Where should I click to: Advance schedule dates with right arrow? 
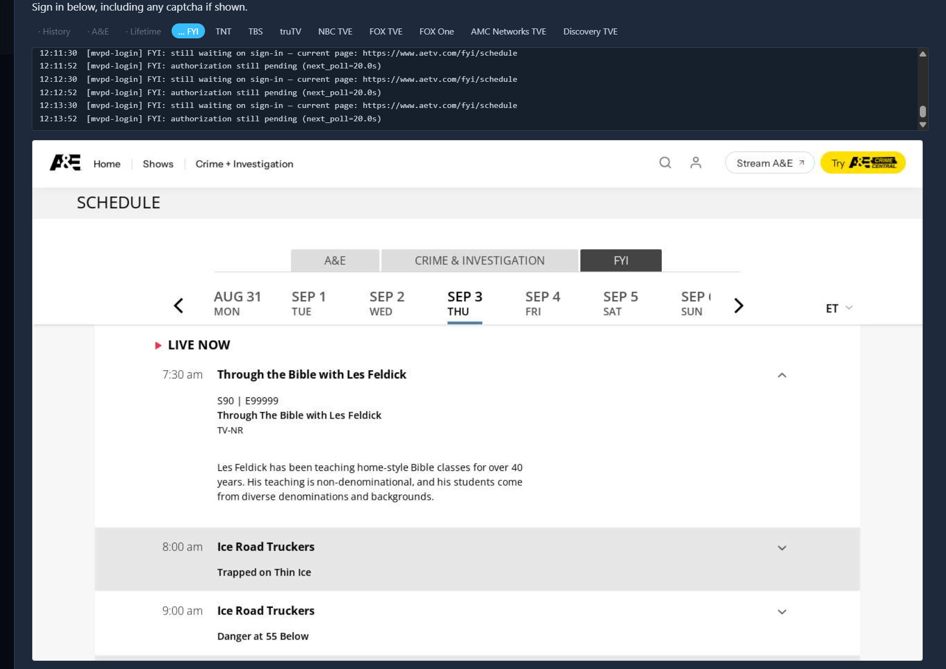click(x=739, y=306)
